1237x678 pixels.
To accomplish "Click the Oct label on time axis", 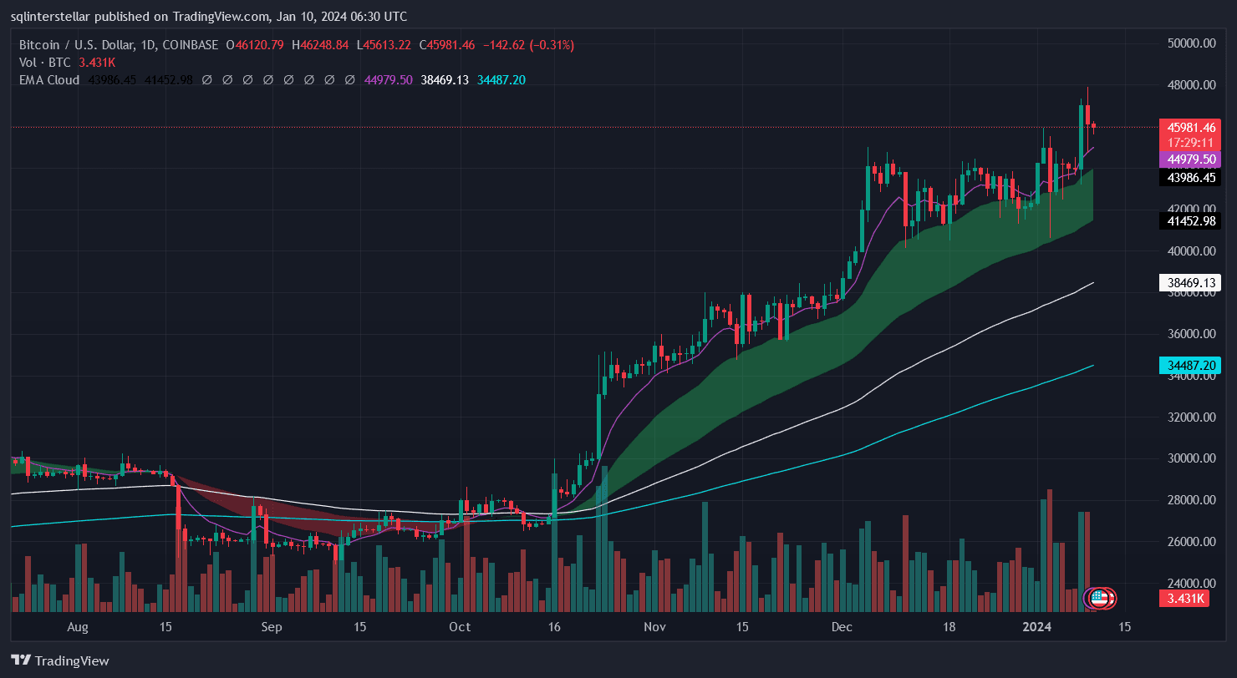I will click(x=459, y=626).
